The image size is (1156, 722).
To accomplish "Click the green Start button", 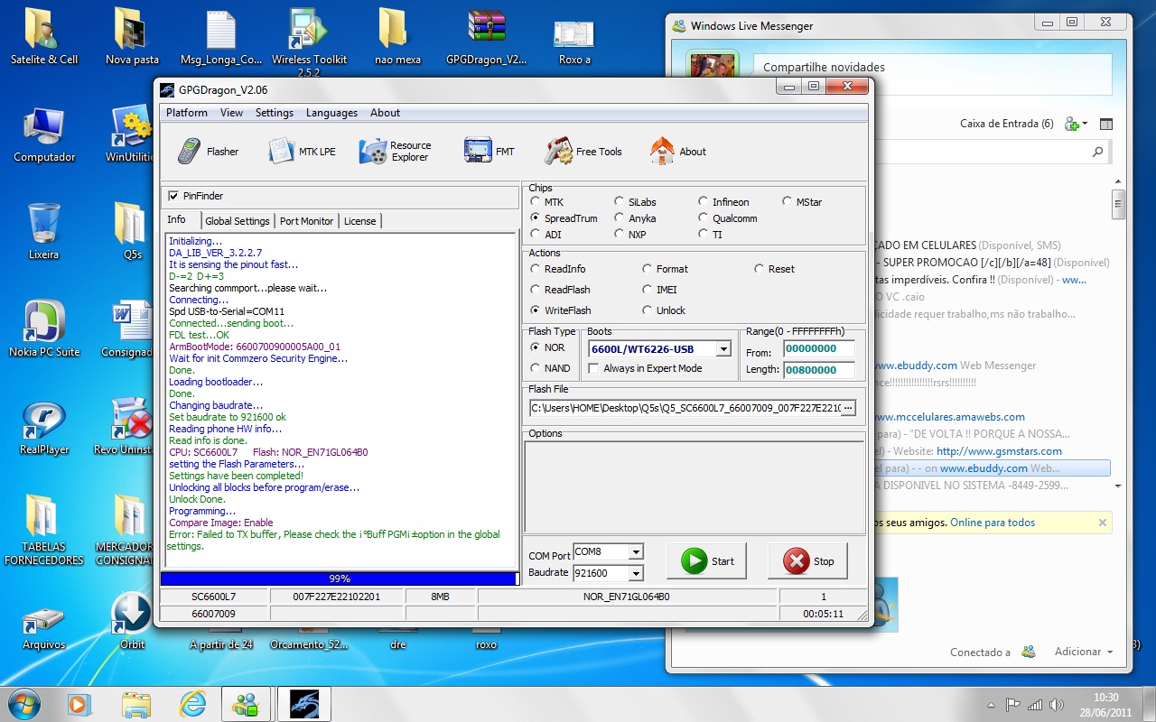I will point(707,560).
